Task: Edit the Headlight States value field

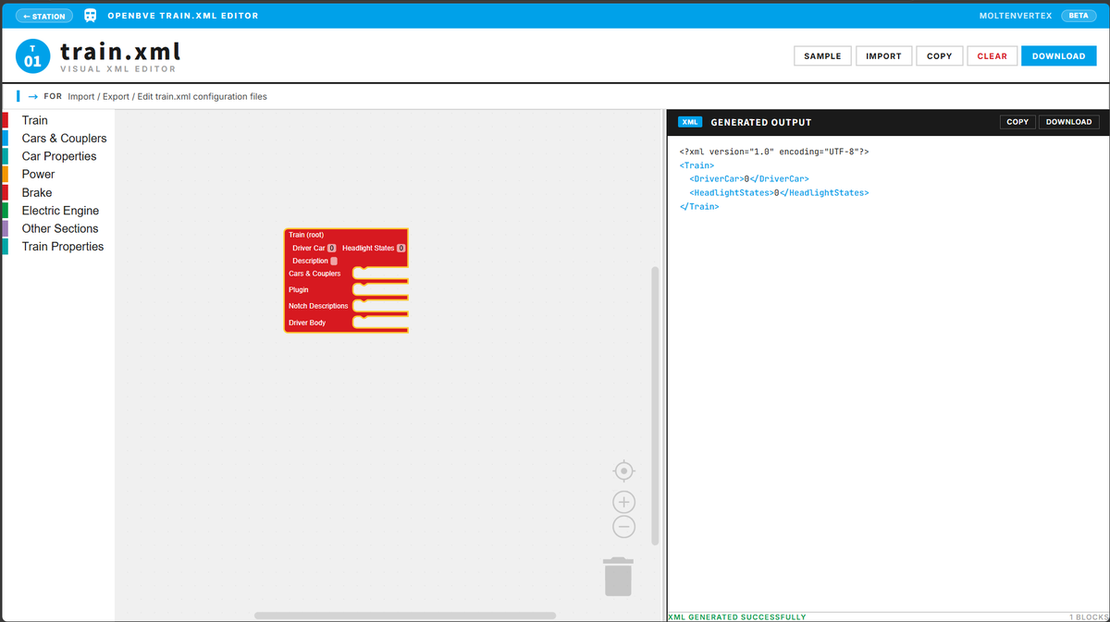Action: (x=401, y=248)
